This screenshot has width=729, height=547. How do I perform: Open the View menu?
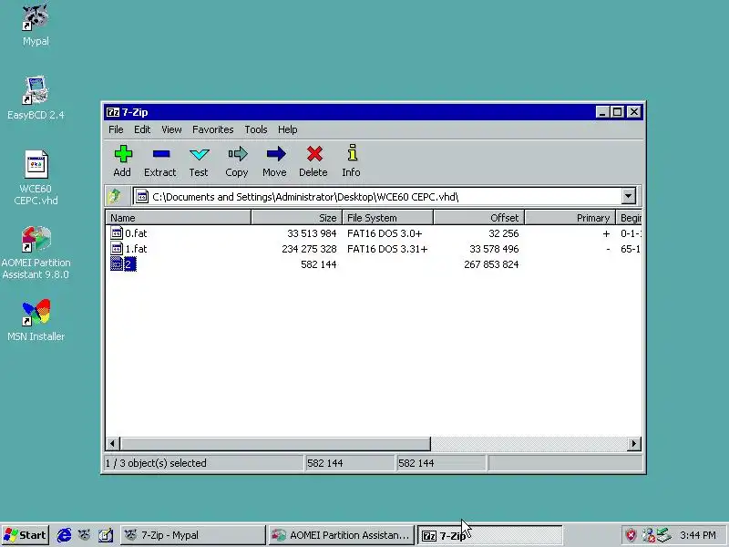pyautogui.click(x=171, y=129)
